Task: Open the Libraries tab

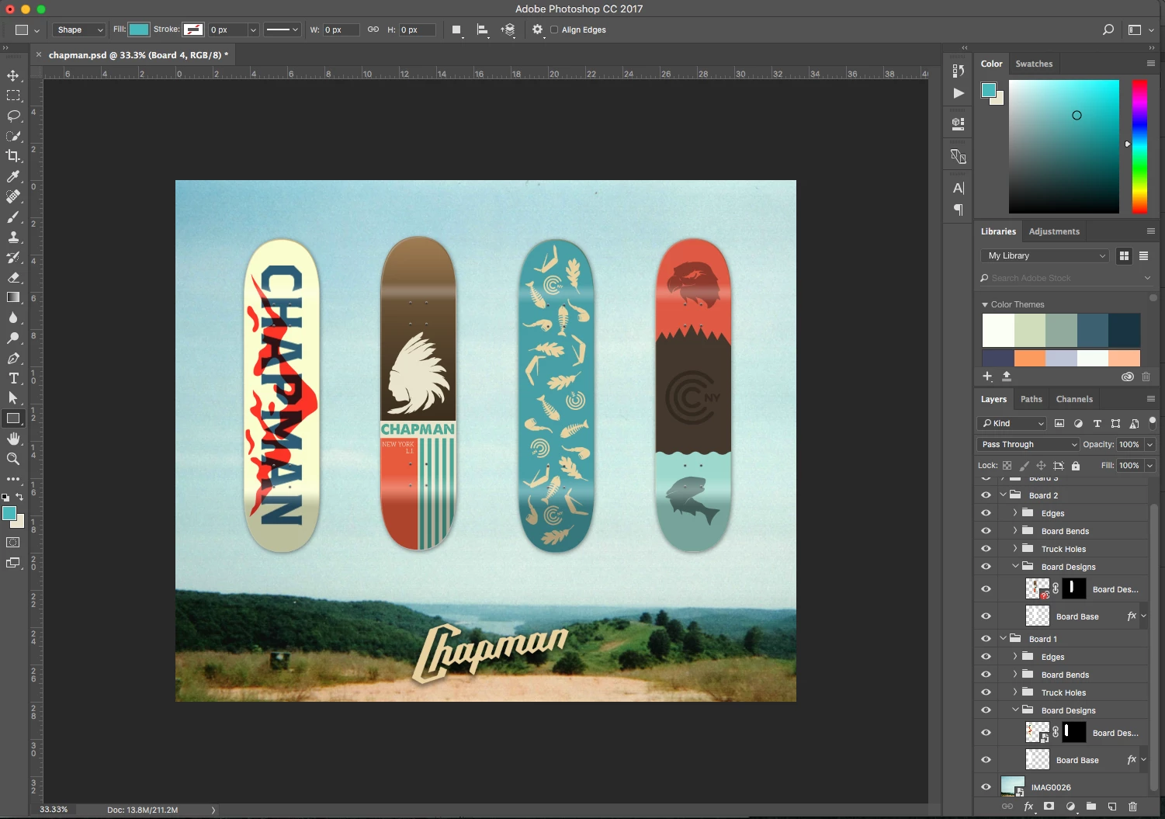Action: coord(998,231)
